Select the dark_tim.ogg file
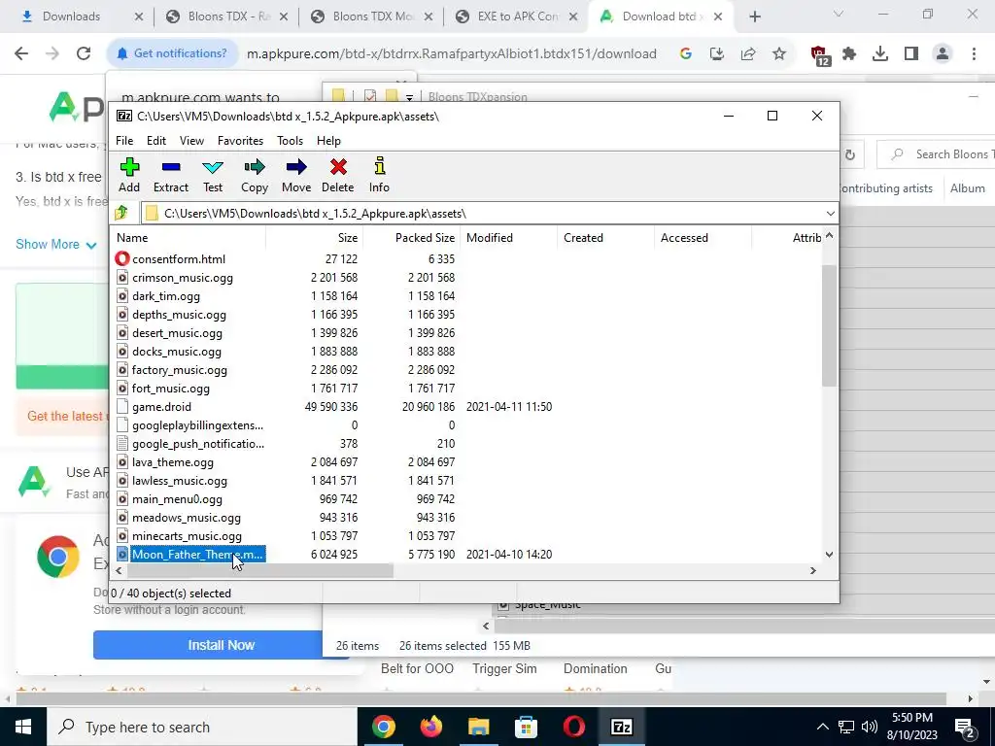This screenshot has height=746, width=995. (165, 296)
